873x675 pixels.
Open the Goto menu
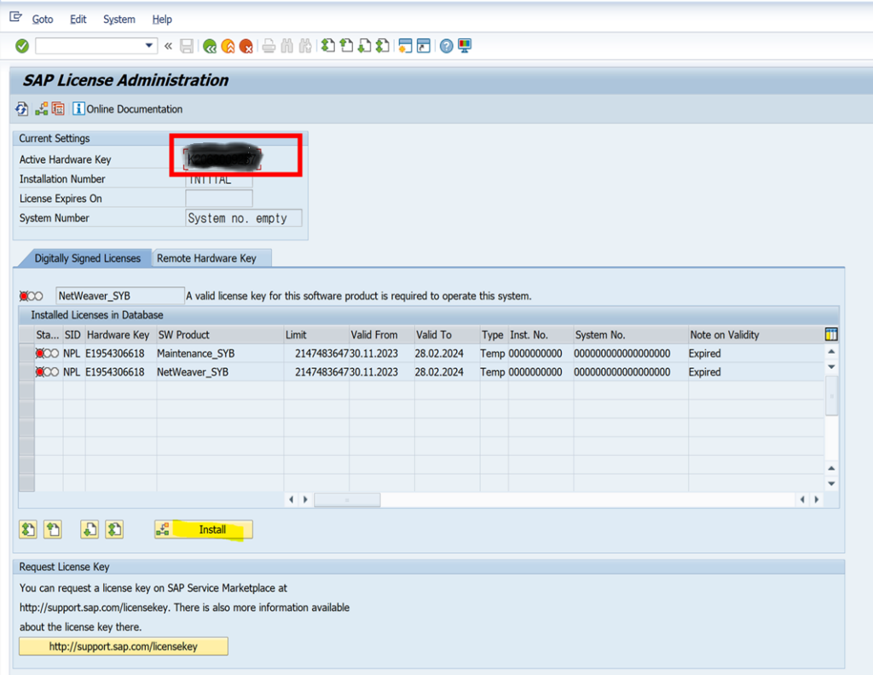(x=43, y=20)
